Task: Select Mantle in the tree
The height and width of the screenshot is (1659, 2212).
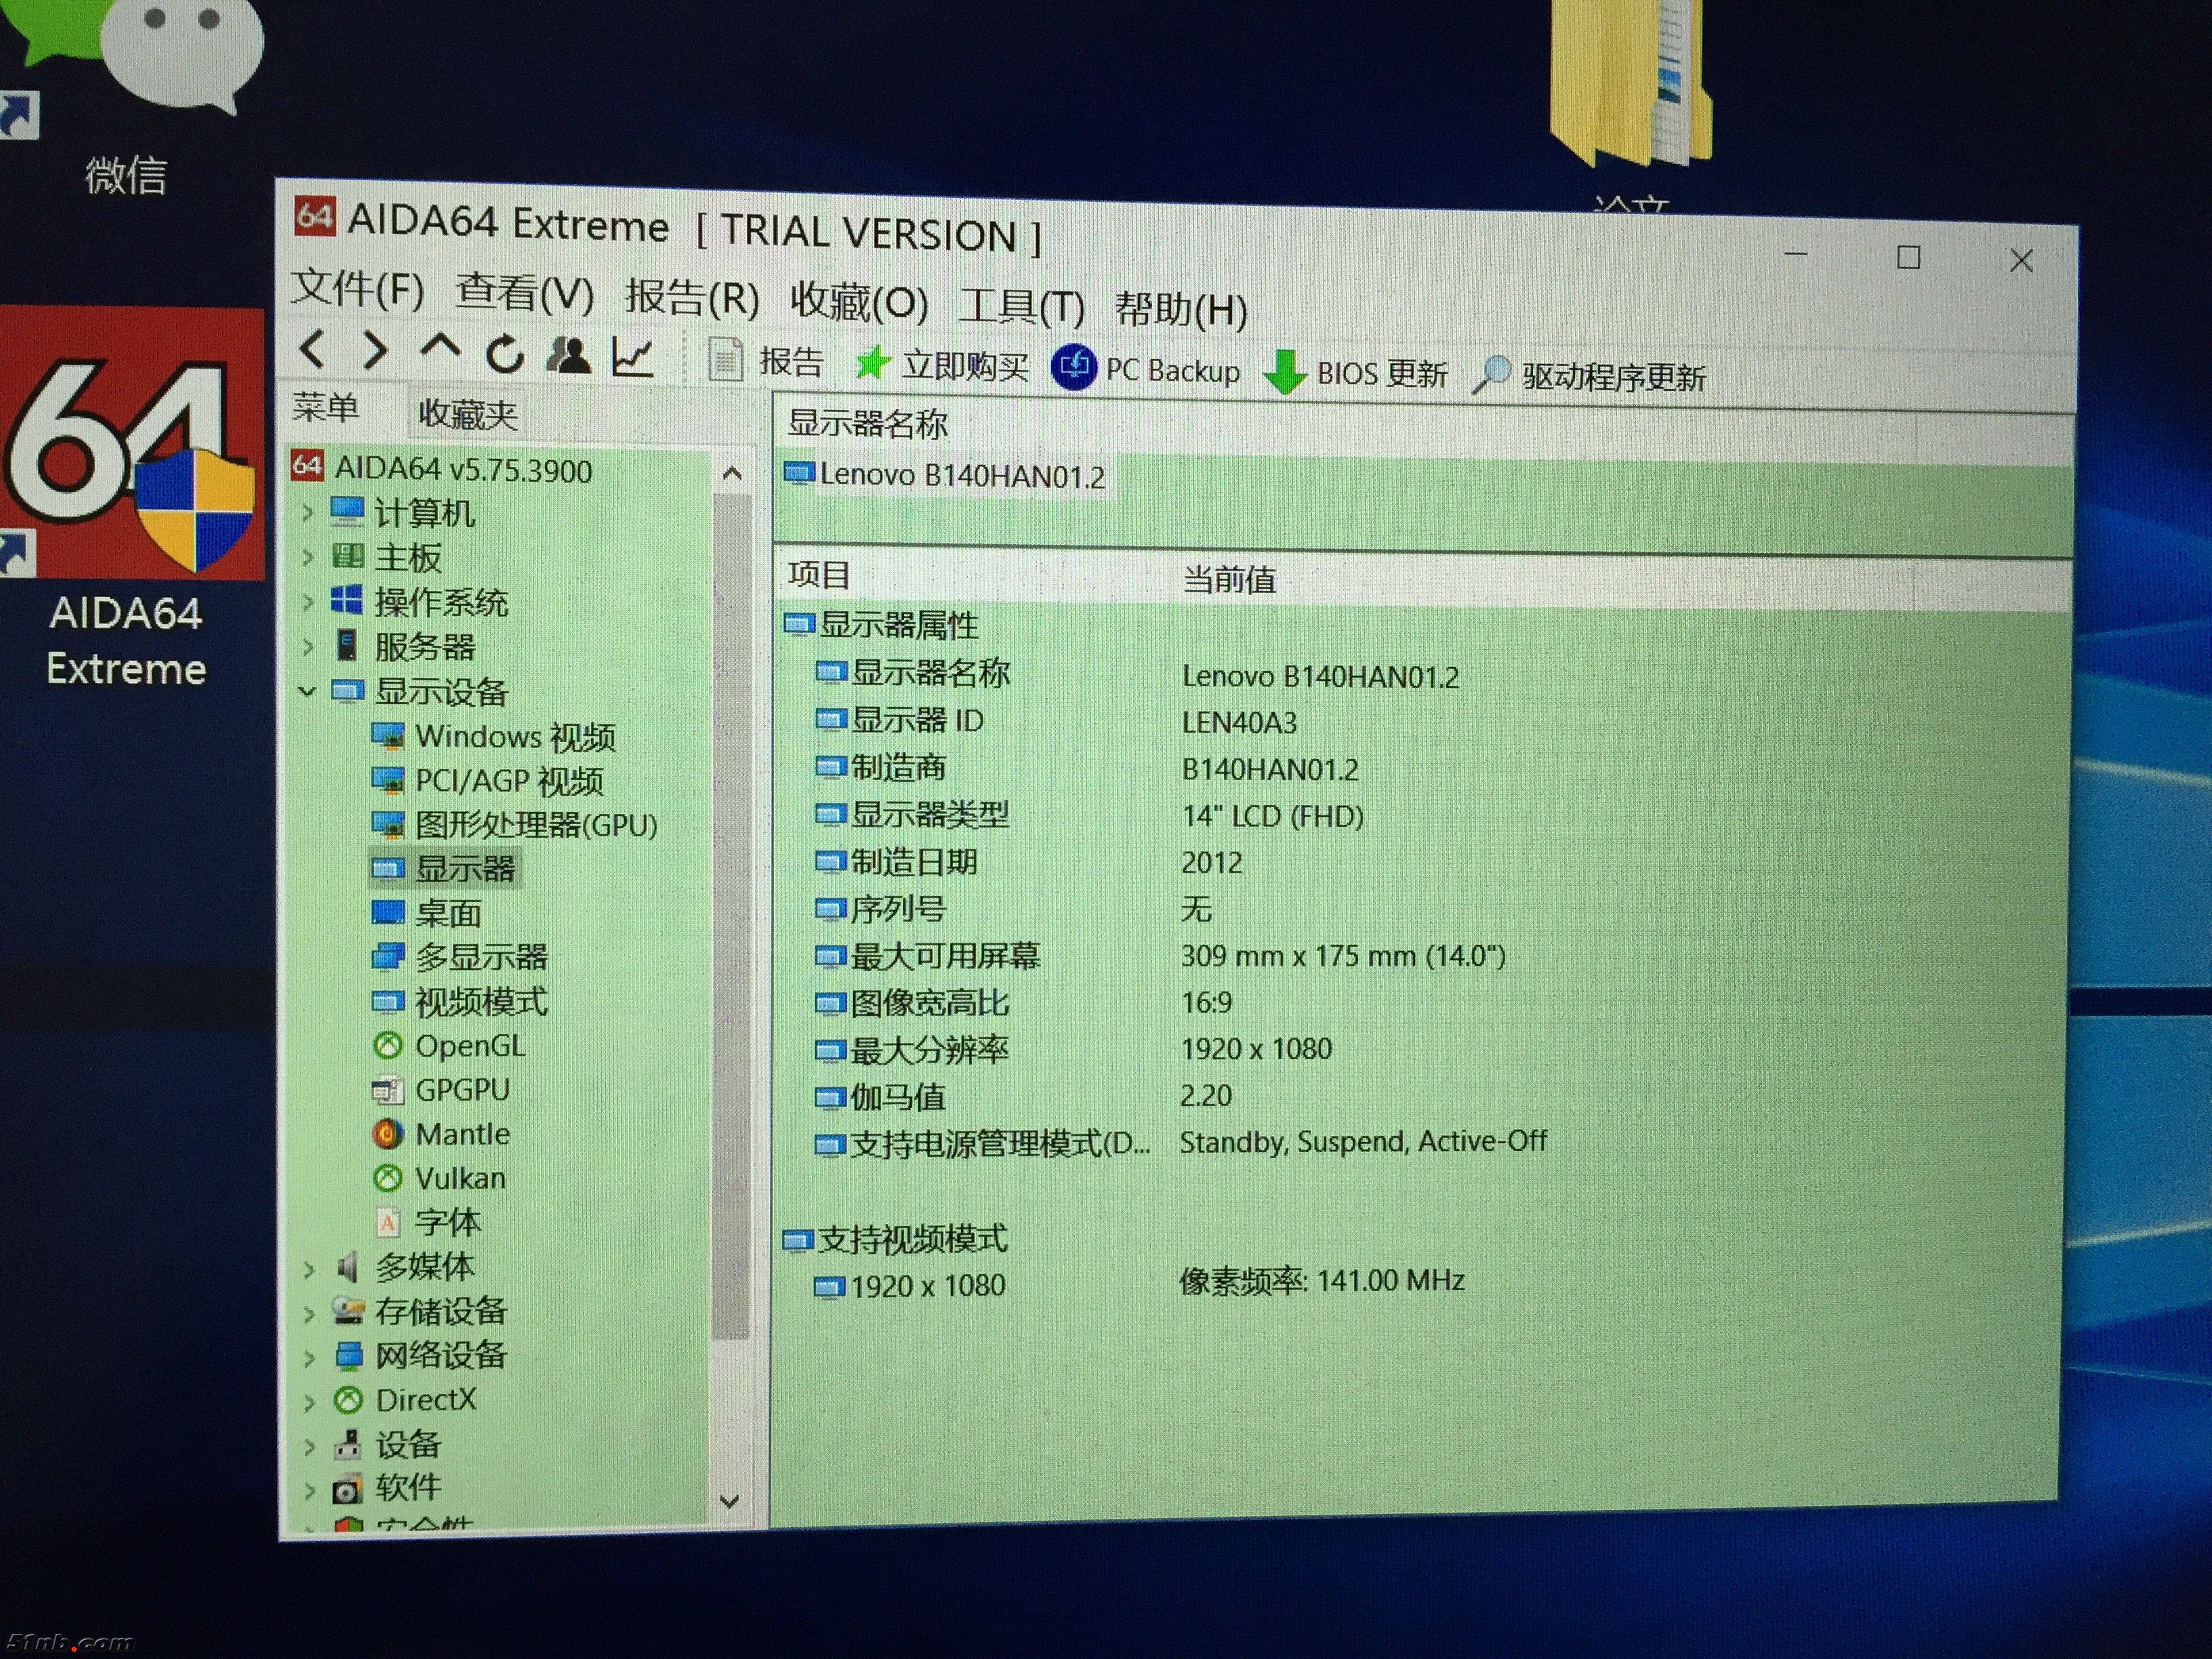Action: coord(441,1134)
